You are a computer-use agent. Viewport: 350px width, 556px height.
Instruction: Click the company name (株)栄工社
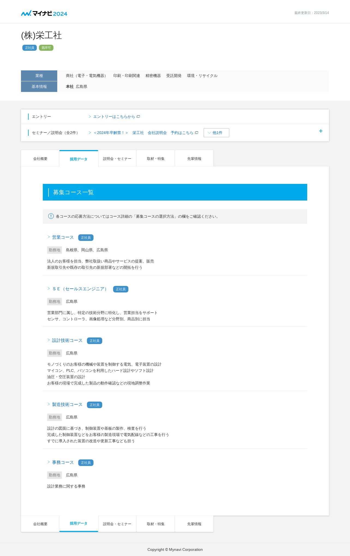coord(41,35)
